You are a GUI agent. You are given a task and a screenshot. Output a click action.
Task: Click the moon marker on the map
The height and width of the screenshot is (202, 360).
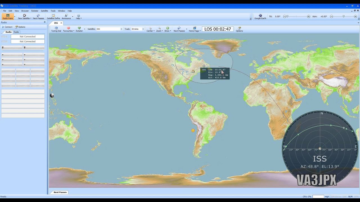point(52,96)
